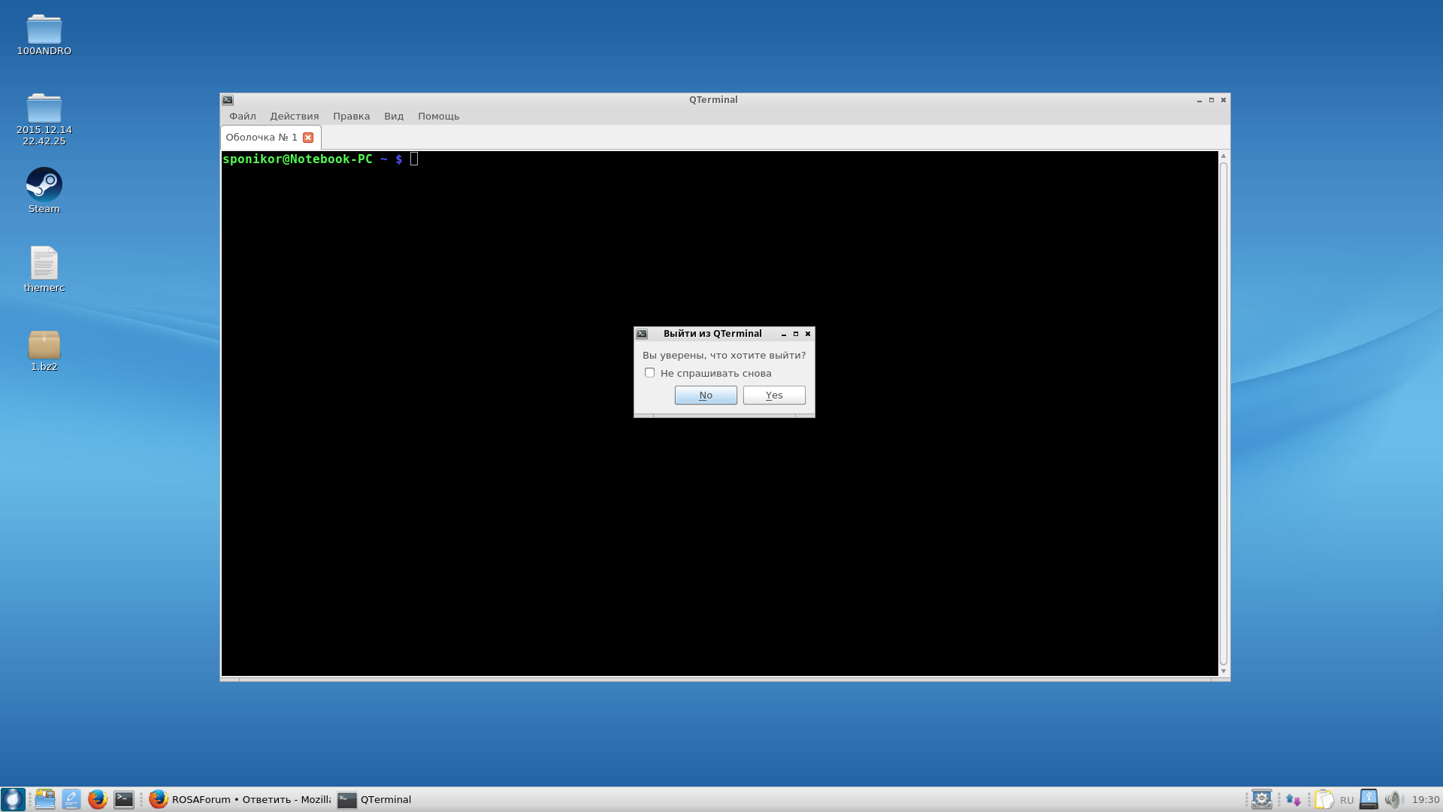Launch Firefox from the quick launch panel
Viewport: 1443px width, 812px height.
click(97, 799)
